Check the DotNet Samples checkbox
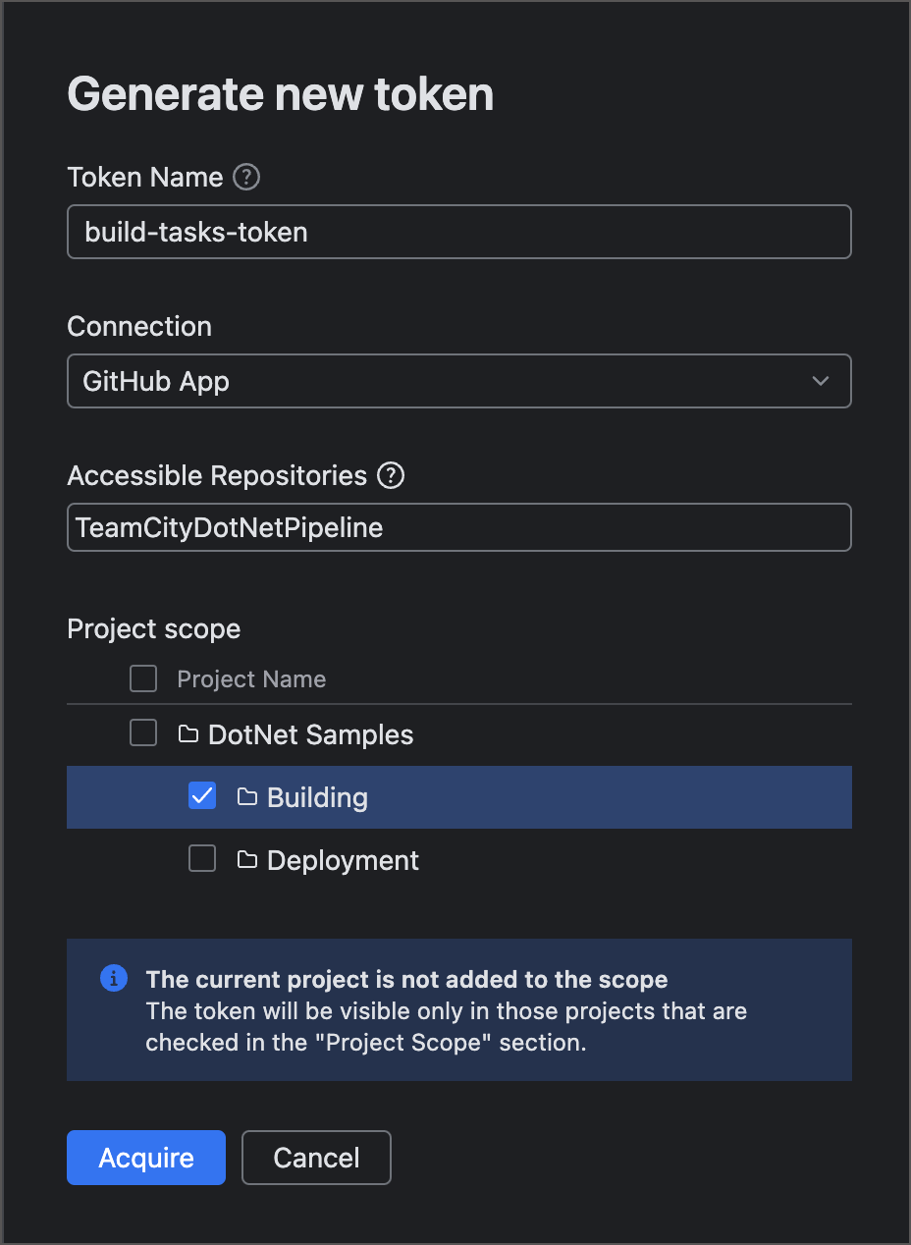 (143, 732)
